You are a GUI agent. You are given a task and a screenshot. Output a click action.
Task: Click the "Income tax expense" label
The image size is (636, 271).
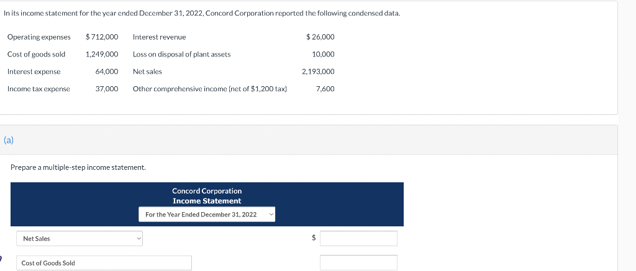39,89
